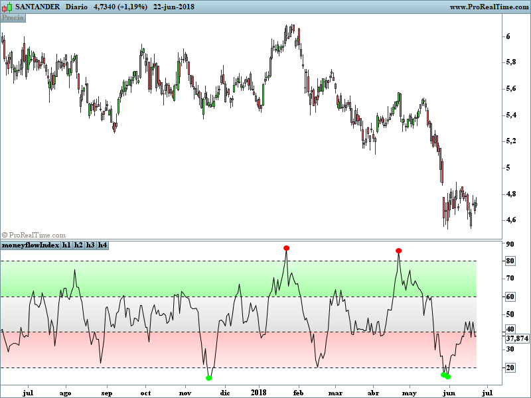The image size is (531, 398).
Task: Click the h2 indicator button
Action: click(x=78, y=245)
